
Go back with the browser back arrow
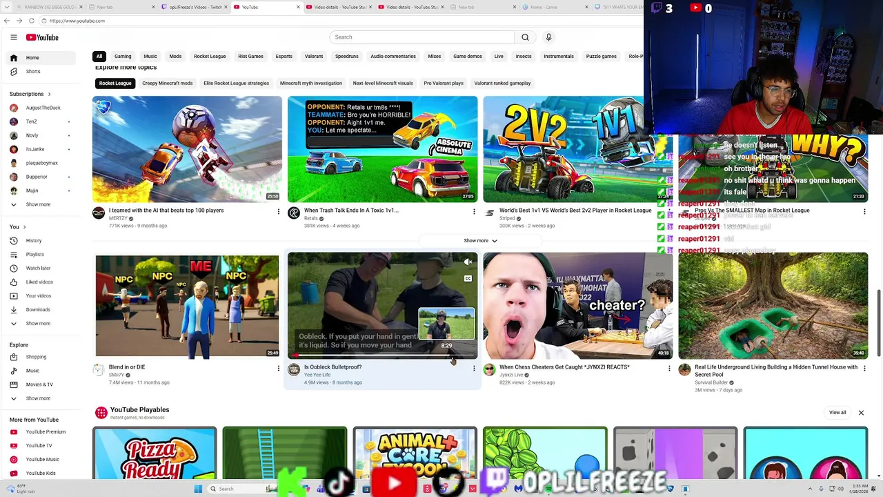7,21
